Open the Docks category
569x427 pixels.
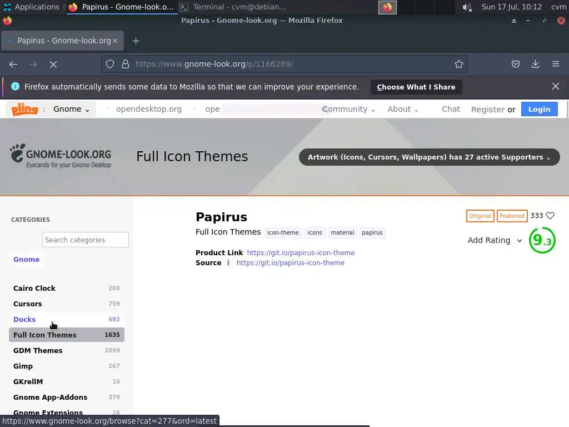point(67,320)
